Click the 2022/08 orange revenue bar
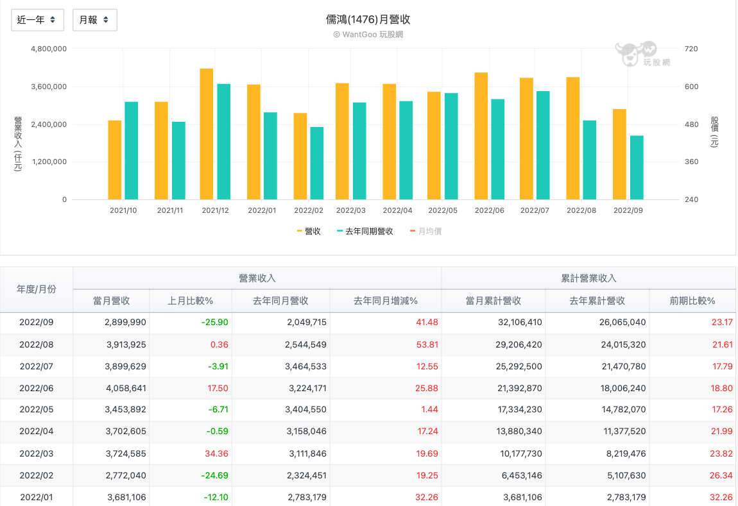This screenshot has width=738, height=506. point(573,139)
